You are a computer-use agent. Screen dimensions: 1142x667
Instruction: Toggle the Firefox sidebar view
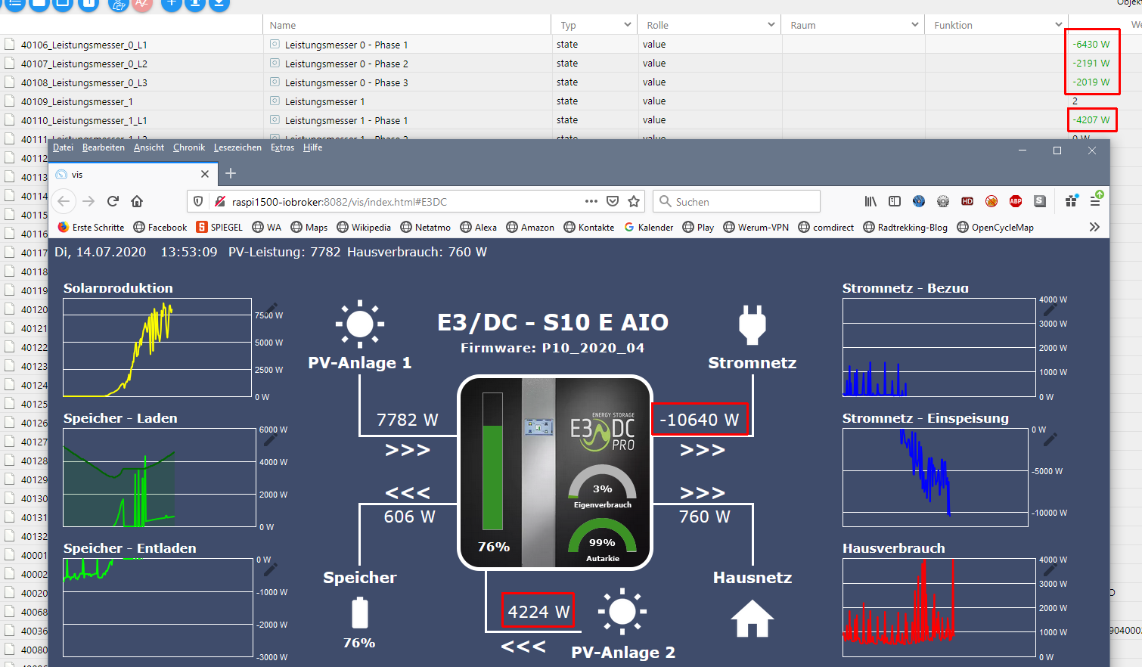pyautogui.click(x=895, y=201)
